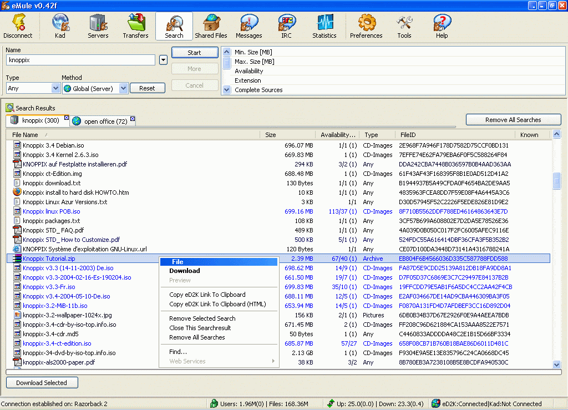
Task: Click the Disconnect toolbar icon
Action: coord(18,26)
